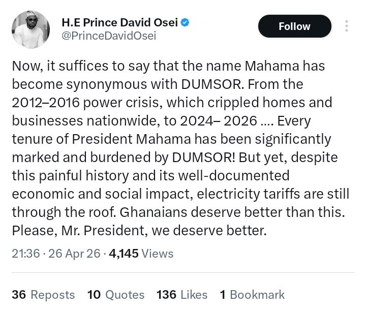This screenshot has width=366, height=313.
Task: Click the 21:36 post timestamp
Action: [x=25, y=254]
